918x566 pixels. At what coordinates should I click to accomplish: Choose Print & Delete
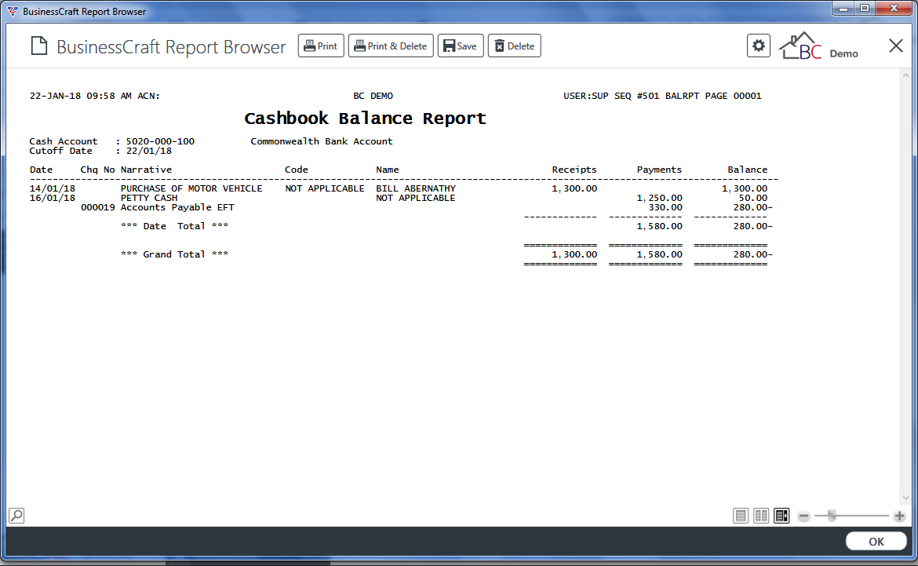391,46
